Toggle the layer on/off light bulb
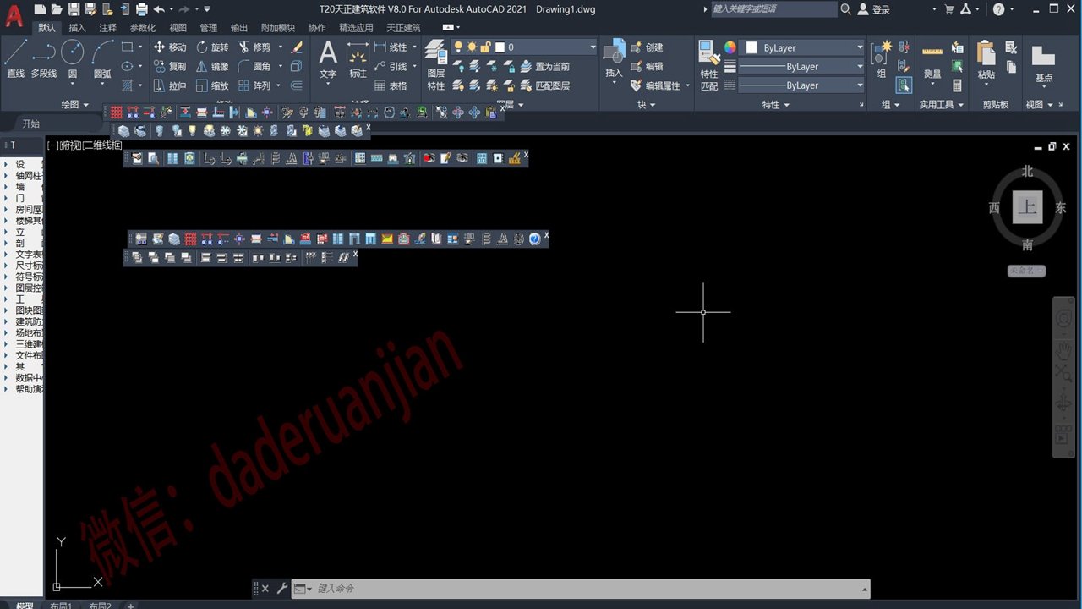 pos(458,47)
